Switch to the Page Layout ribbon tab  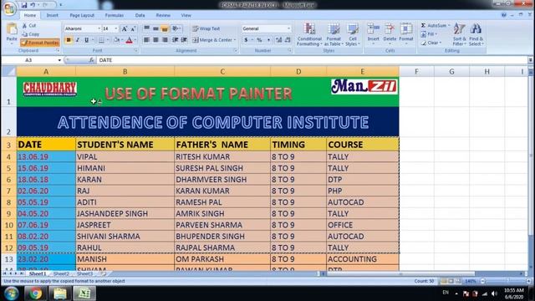(82, 15)
